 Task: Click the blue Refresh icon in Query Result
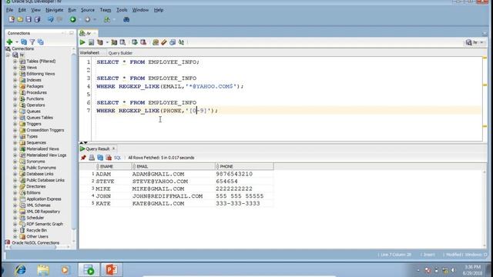(100, 158)
